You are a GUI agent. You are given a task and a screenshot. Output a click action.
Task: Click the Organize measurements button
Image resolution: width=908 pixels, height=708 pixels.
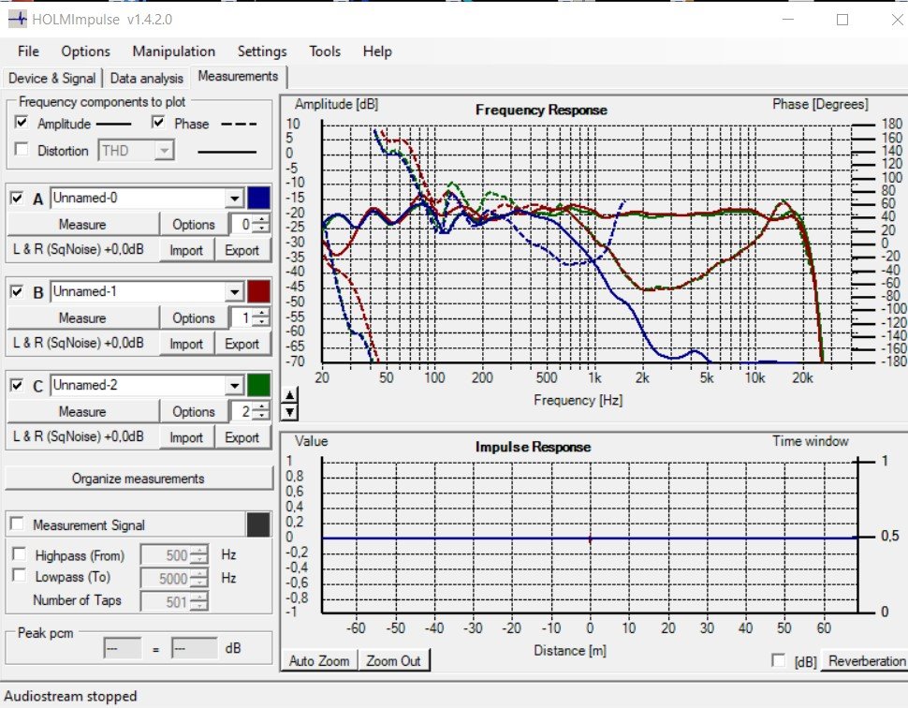pyautogui.click(x=138, y=479)
